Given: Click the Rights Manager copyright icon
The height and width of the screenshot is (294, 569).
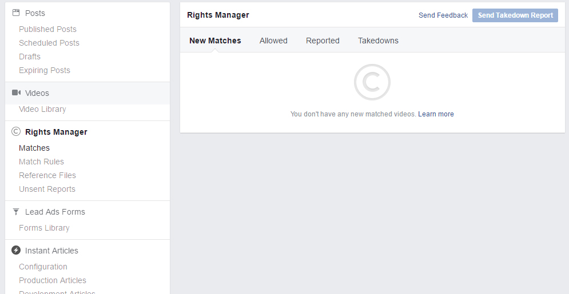Looking at the screenshot, I should pos(16,132).
